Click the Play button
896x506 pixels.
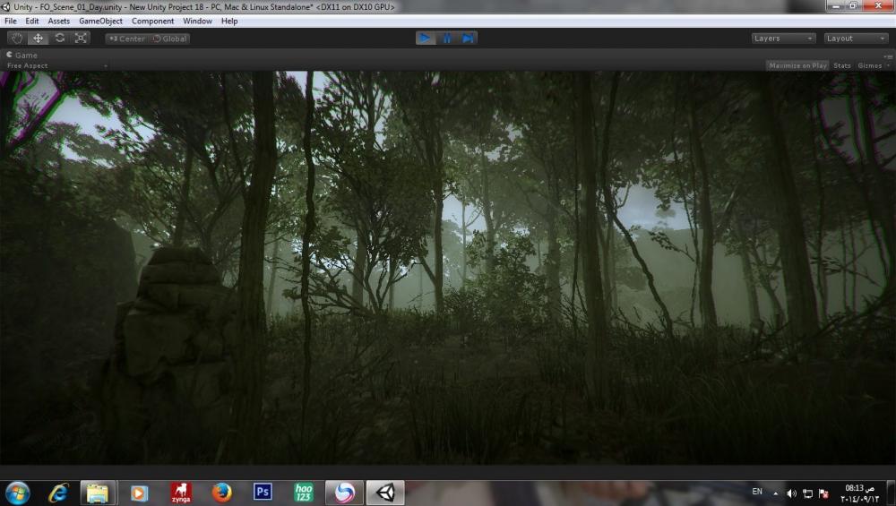coord(425,39)
